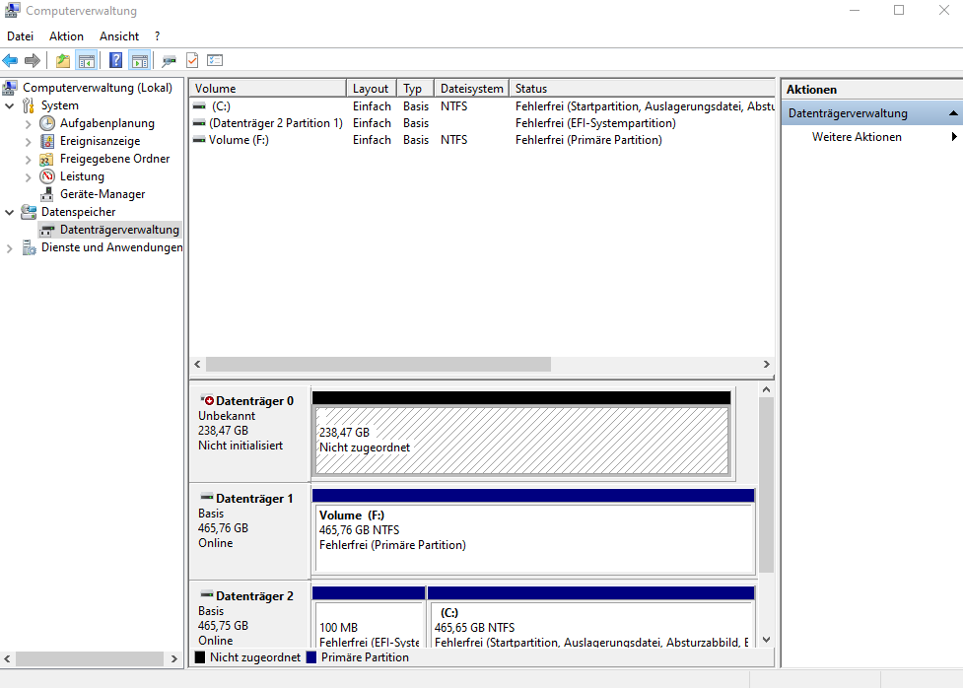Viewport: 963px width, 688px height.
Task: Click the System tools icon
Action: coord(29,105)
